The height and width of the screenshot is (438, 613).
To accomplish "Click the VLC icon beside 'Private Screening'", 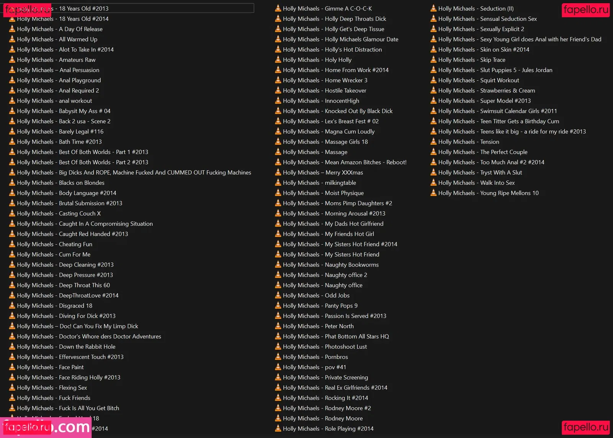I will (278, 377).
